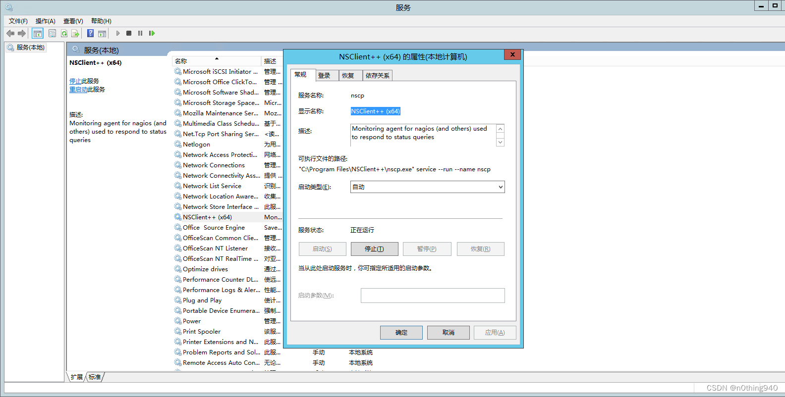Screen dimensions: 785x397
Task: Click the Forward arrow in toolbar
Action: coord(22,33)
